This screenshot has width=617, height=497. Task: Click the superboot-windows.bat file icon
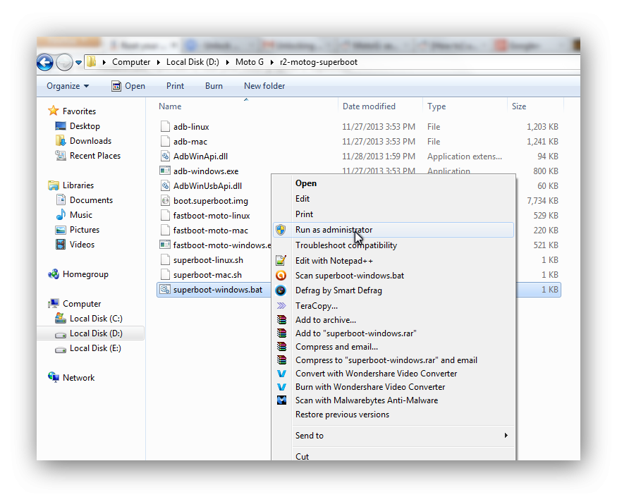point(165,290)
